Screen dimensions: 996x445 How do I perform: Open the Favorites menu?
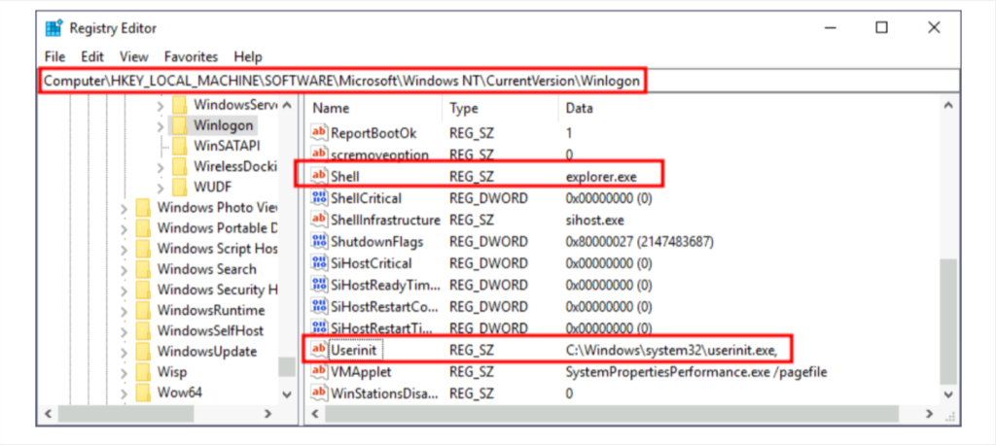(x=191, y=56)
